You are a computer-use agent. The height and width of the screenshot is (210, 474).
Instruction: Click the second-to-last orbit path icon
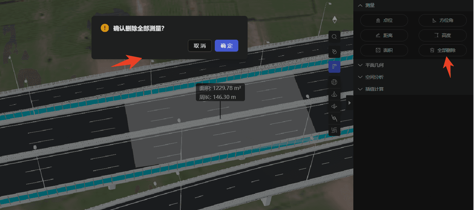coord(334,118)
